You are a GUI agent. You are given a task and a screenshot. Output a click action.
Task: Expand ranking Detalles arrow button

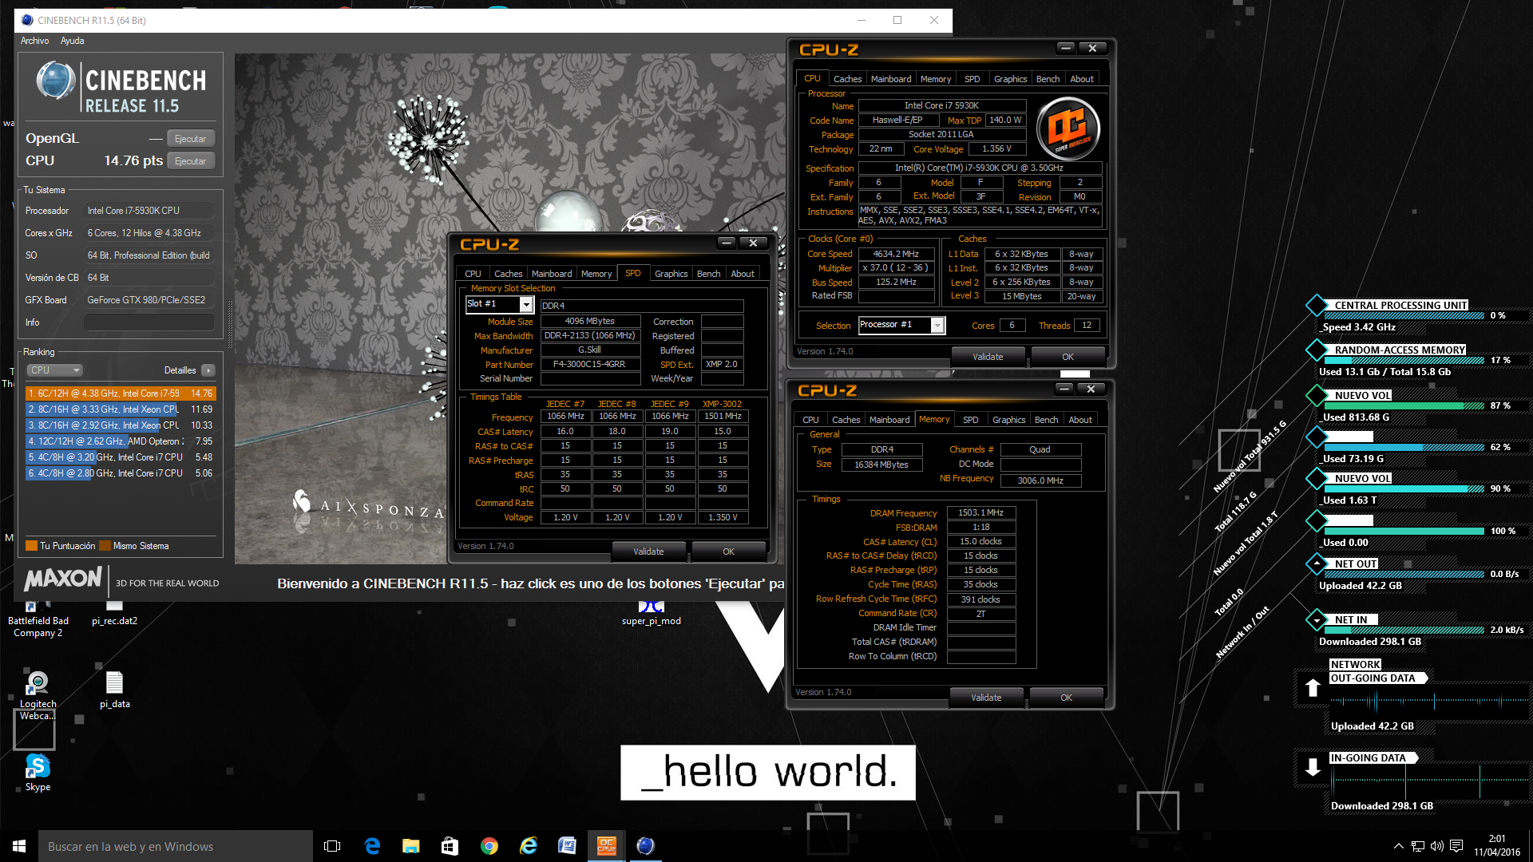coord(208,370)
